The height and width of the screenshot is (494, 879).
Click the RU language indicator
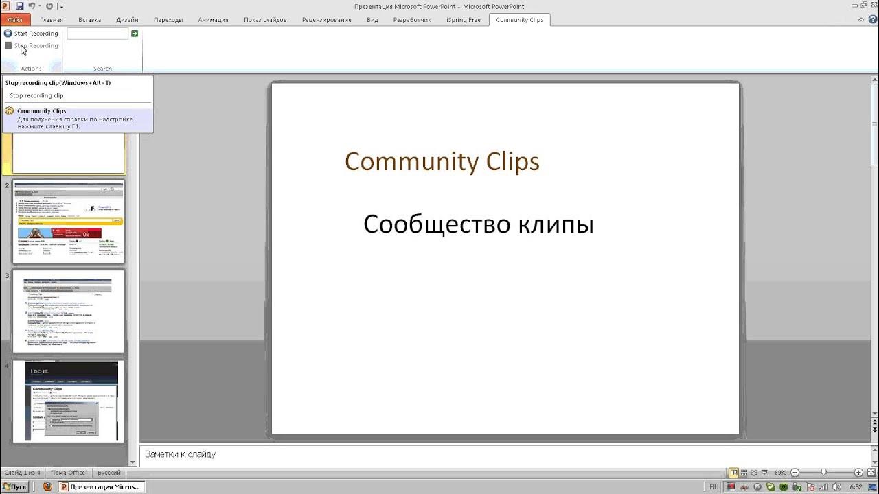coord(714,486)
